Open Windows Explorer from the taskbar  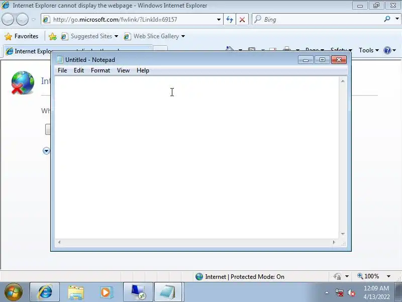pos(76,292)
